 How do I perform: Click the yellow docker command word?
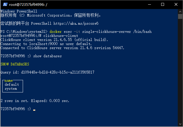coord(56,32)
